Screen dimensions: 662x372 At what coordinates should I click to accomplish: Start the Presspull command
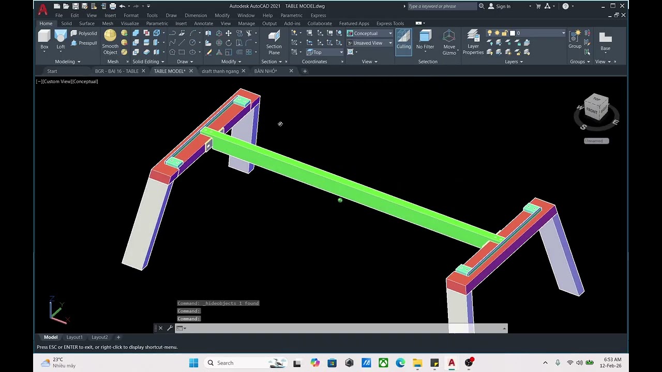84,43
